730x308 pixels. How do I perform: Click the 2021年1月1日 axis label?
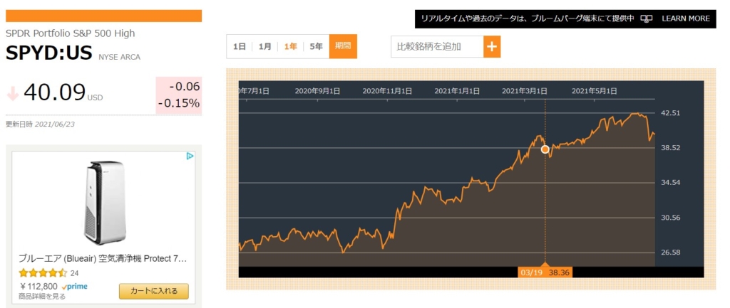tap(457, 91)
